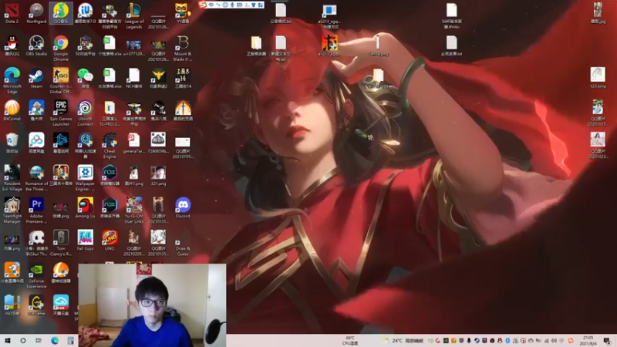Open the Teamfight Manager shortcut
Image resolution: width=617 pixels, height=347 pixels.
click(12, 211)
